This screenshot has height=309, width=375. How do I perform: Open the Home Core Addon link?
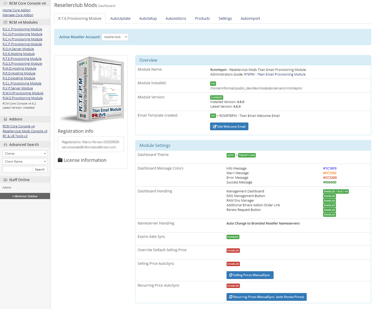point(17,10)
